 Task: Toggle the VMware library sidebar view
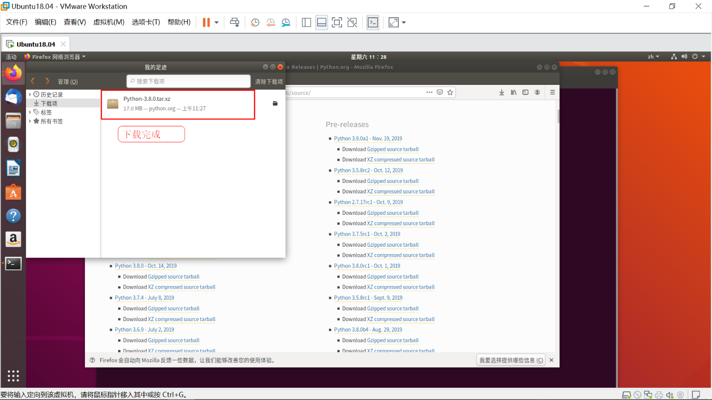point(306,22)
